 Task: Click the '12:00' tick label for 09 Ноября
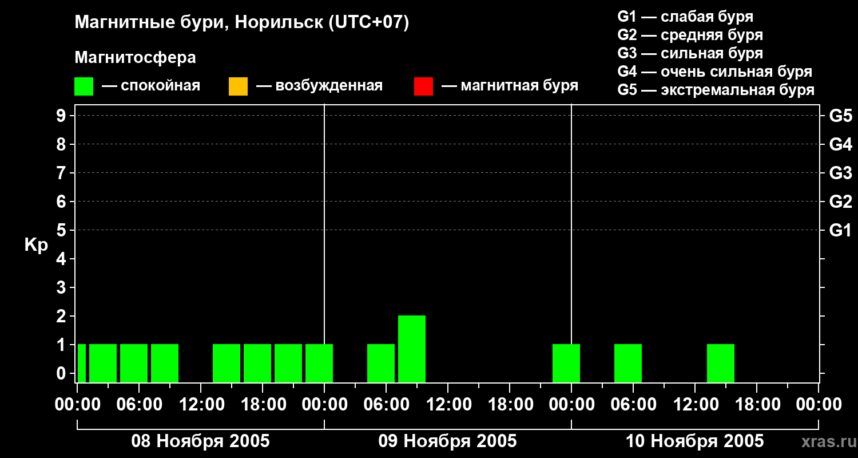pyautogui.click(x=448, y=405)
